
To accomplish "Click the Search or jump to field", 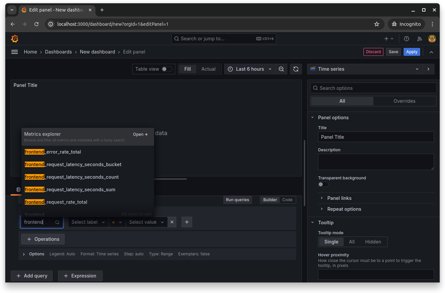I will tap(224, 39).
